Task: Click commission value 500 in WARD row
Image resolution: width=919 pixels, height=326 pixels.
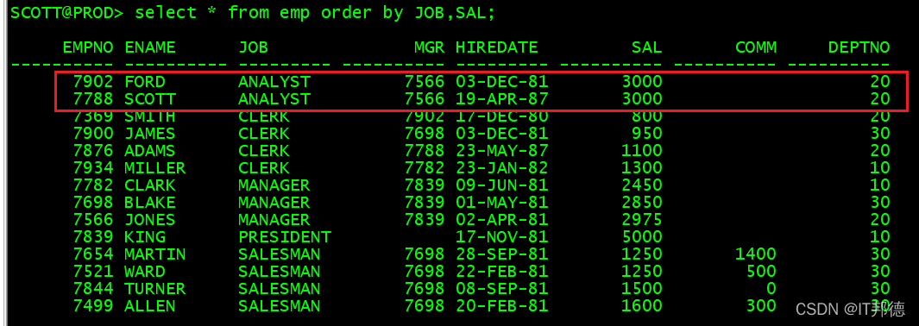Action: 761,272
